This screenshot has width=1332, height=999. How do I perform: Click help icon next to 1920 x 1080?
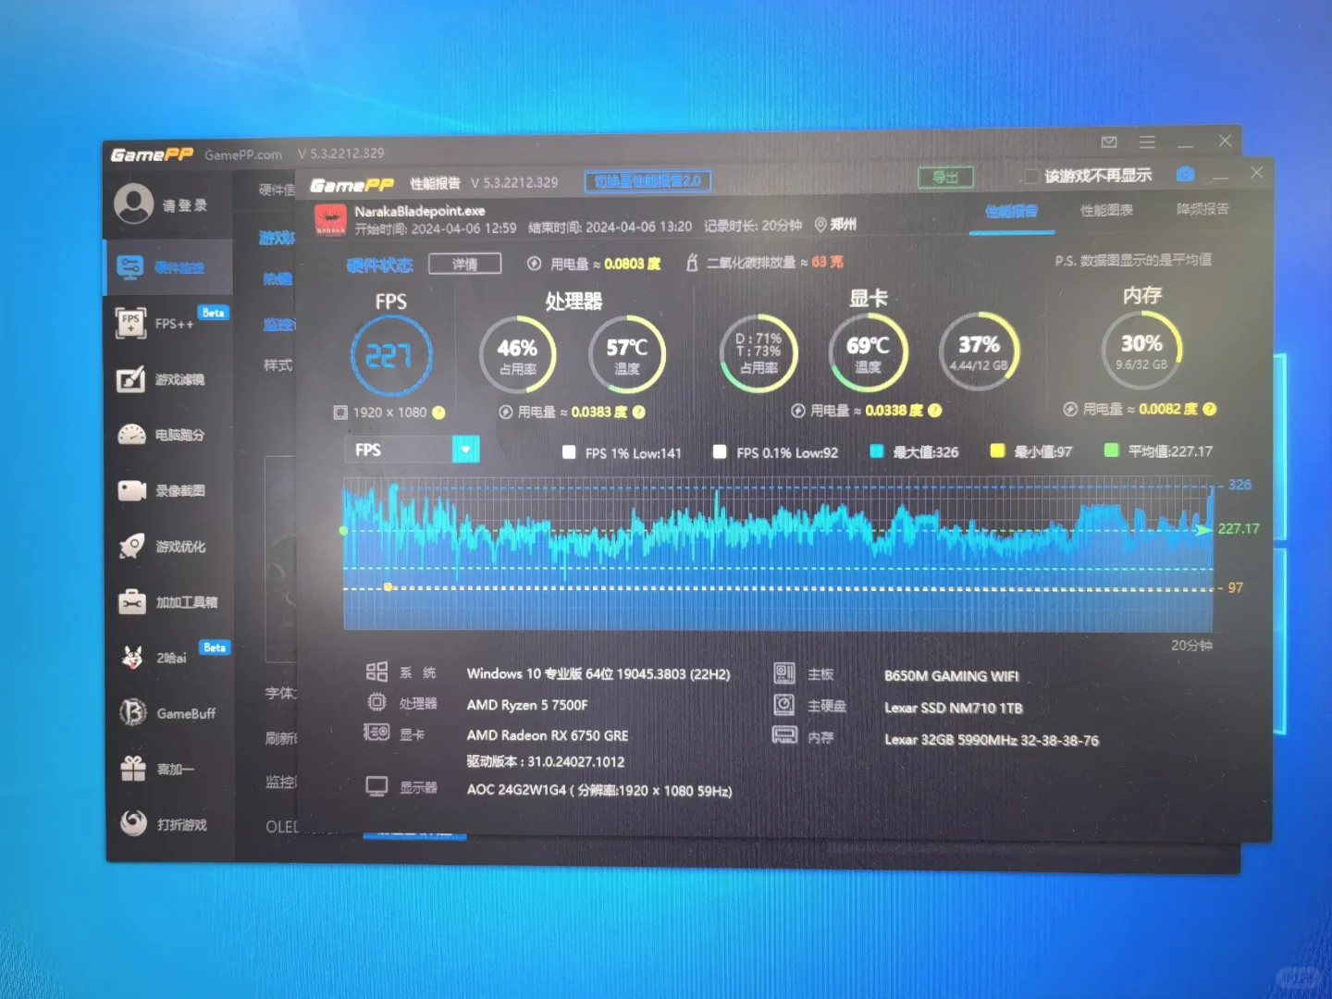[438, 413]
